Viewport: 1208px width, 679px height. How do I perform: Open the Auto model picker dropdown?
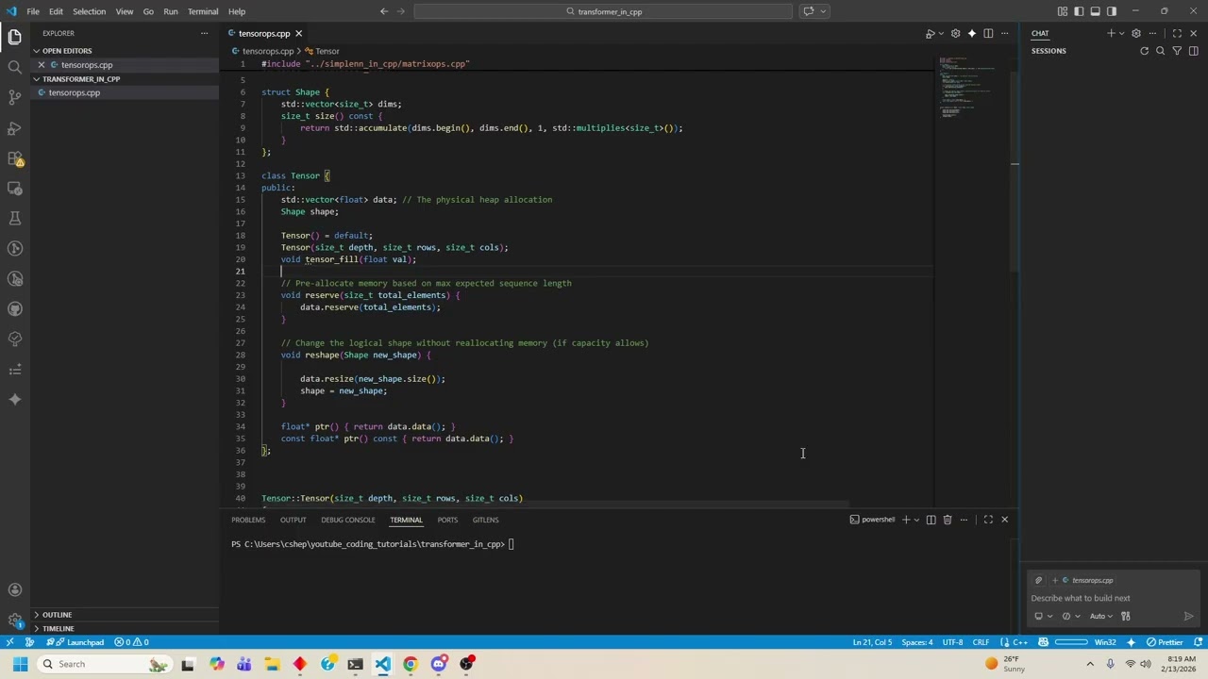1100,616
